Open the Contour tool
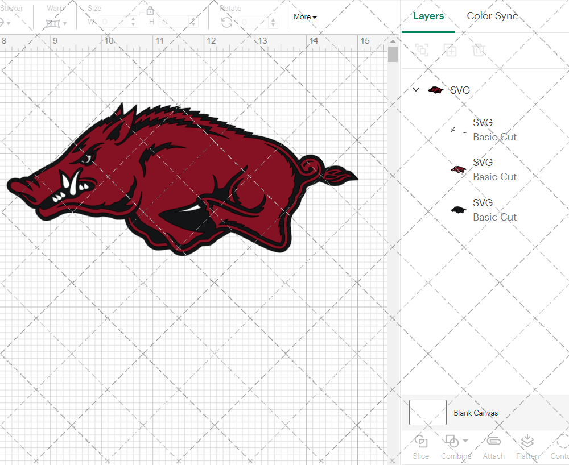The image size is (569, 465). pyautogui.click(x=560, y=447)
